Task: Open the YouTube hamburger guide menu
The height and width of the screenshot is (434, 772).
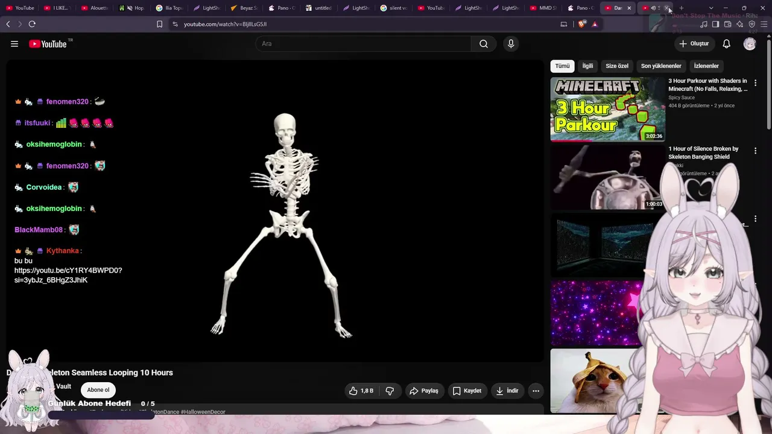Action: tap(14, 44)
